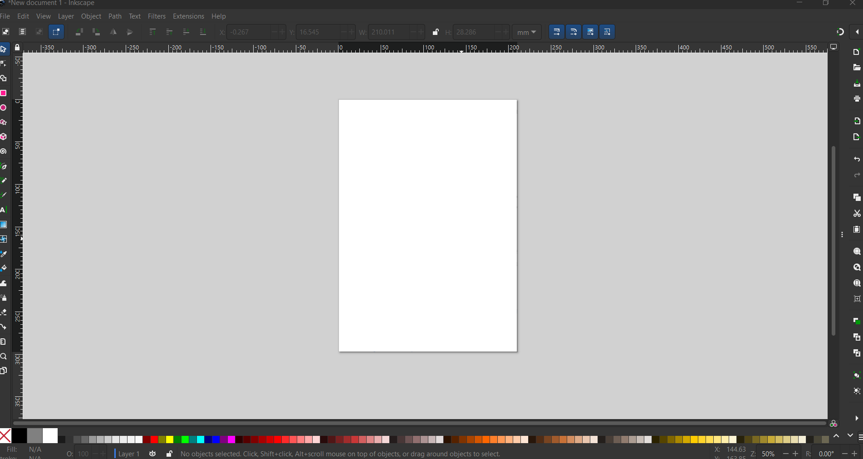The width and height of the screenshot is (863, 459).
Task: Click the Cut scissors icon
Action: pyautogui.click(x=857, y=213)
